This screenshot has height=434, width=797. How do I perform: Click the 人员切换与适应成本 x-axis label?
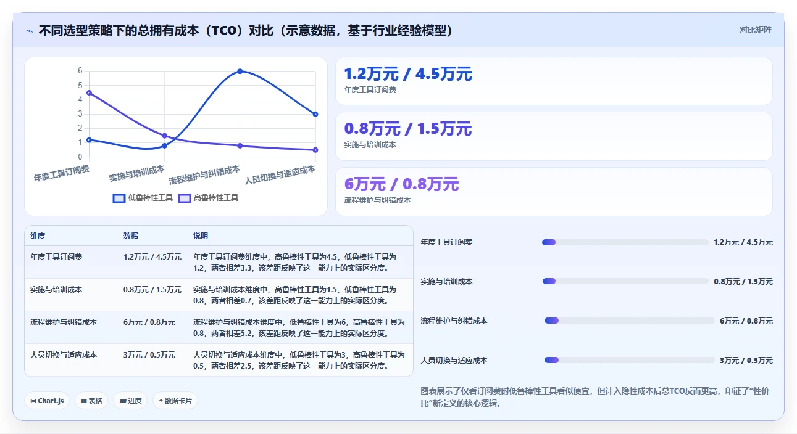click(x=280, y=175)
